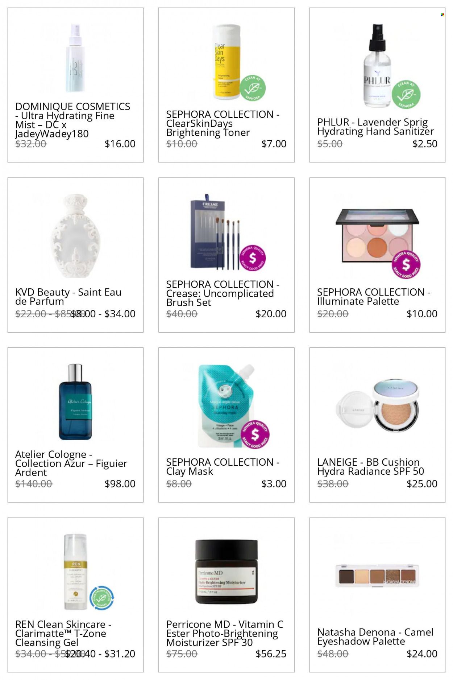Viewport: 453px width, 680px height.
Task: Open the Natasha Denona eyeshadow palette image
Action: point(377,576)
